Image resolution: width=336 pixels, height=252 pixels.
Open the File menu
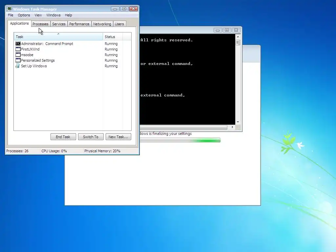10,15
